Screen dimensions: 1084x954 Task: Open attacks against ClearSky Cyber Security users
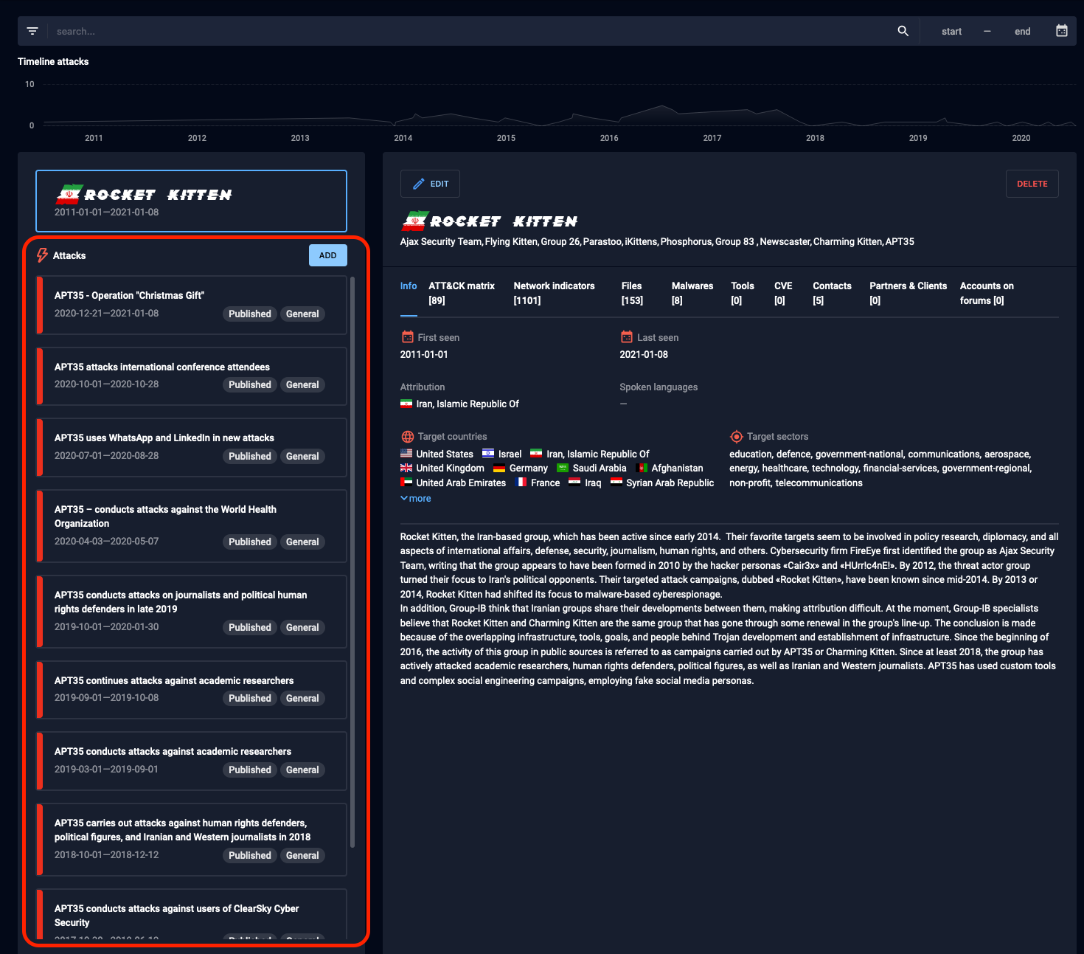tap(192, 915)
